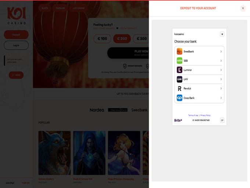The height and width of the screenshot is (188, 250).
Task: Click the LHV bank icon
Action: coord(179,79)
